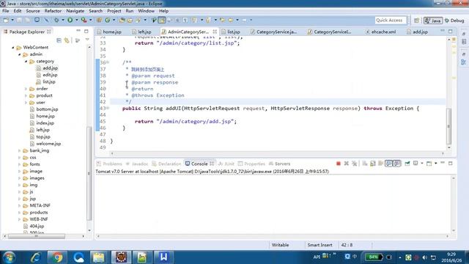This screenshot has width=469, height=264.
Task: Click Package Explorer horizontal scrollbar thumb
Action: pyautogui.click(x=37, y=236)
